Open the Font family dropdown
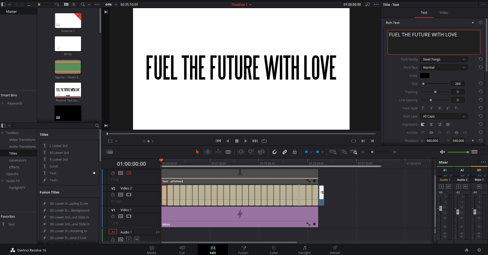The width and height of the screenshot is (488, 255). click(x=444, y=59)
